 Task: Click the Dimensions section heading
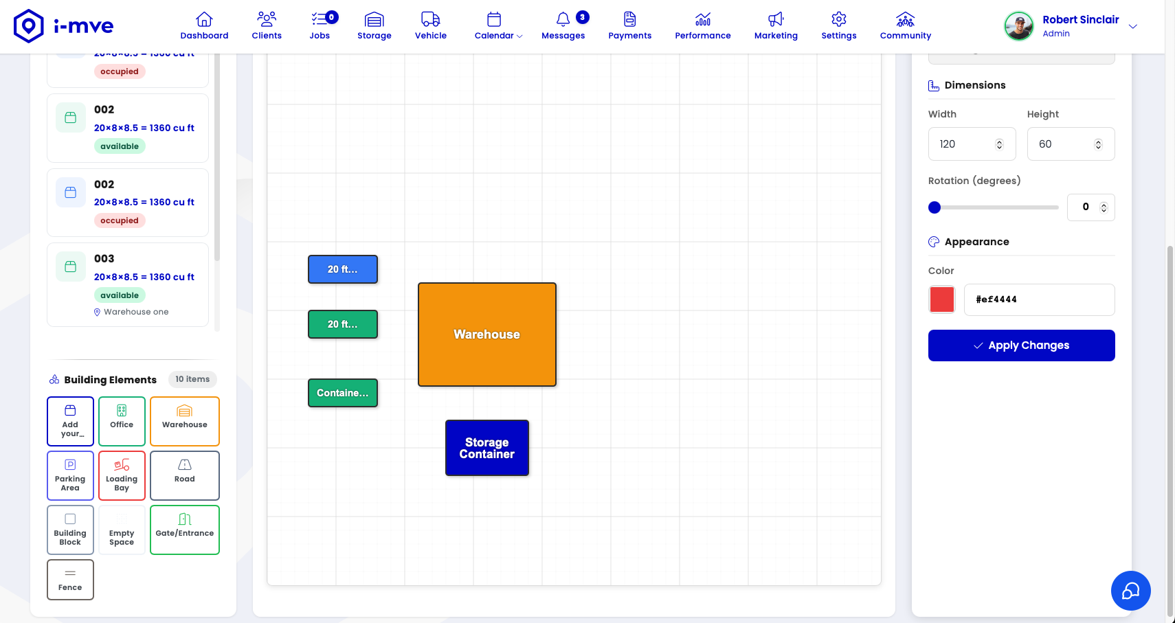(x=975, y=85)
